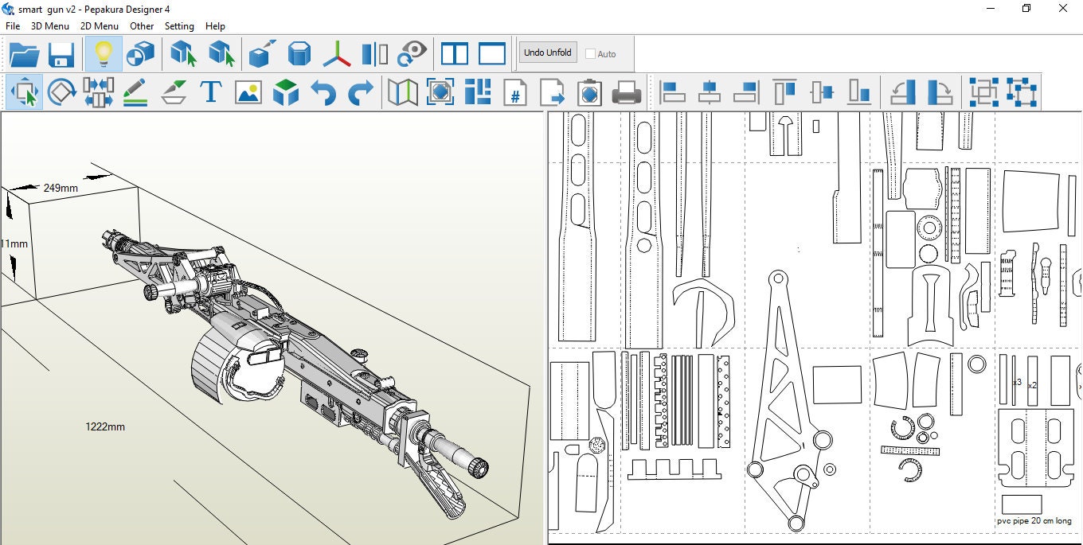Image resolution: width=1083 pixels, height=545 pixels.
Task: Click the Undo Unfold button
Action: tap(547, 53)
